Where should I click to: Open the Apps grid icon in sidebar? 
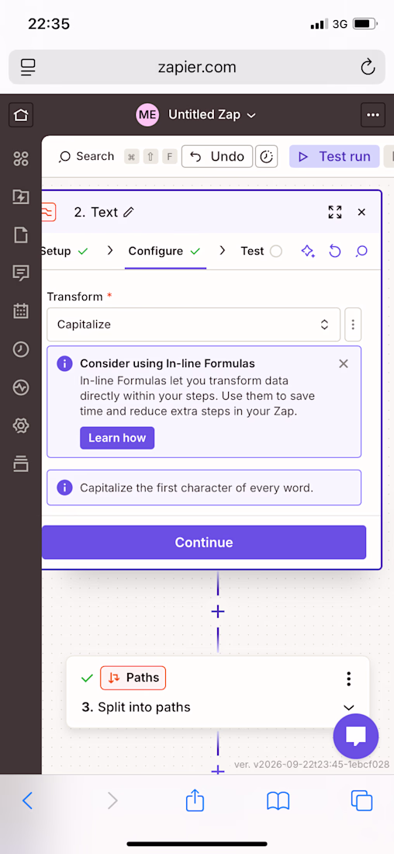pos(21,159)
